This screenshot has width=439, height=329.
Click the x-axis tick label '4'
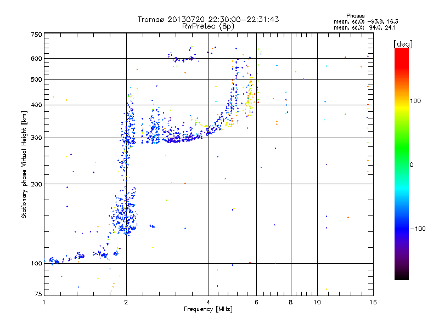209,302
